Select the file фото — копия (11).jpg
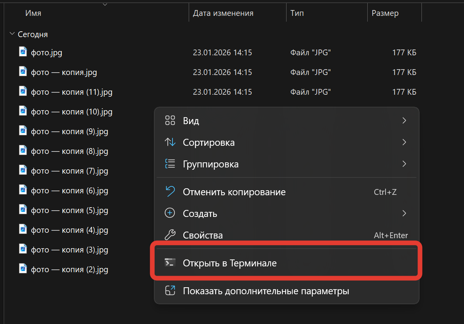Screen dimensions: 464x324 72,92
